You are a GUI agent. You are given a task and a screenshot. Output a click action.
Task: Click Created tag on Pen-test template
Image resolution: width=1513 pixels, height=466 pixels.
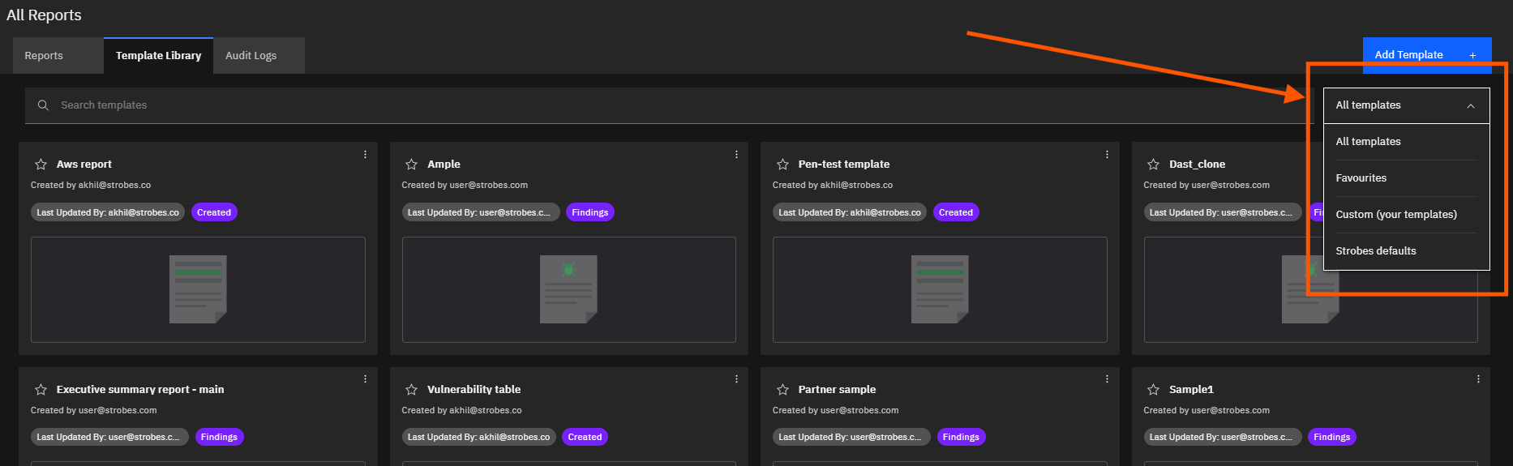(956, 212)
